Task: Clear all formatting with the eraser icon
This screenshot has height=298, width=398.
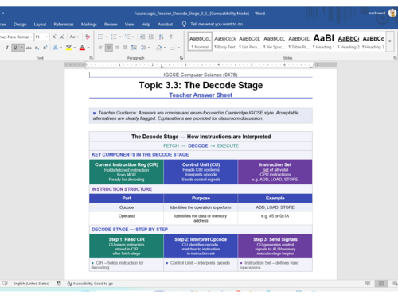Action: [x=88, y=37]
